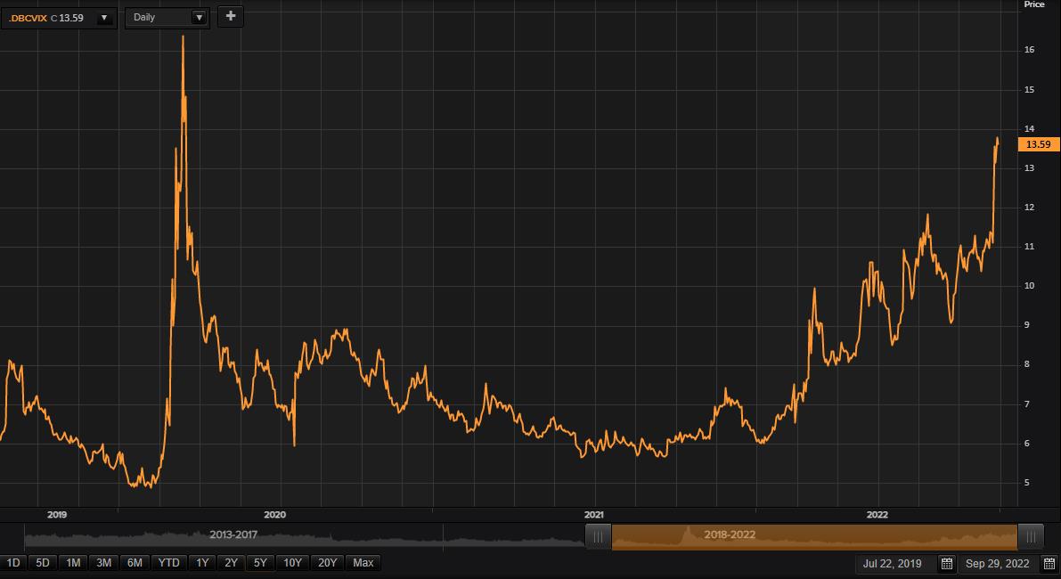Switch to the 1M time range

click(x=73, y=563)
